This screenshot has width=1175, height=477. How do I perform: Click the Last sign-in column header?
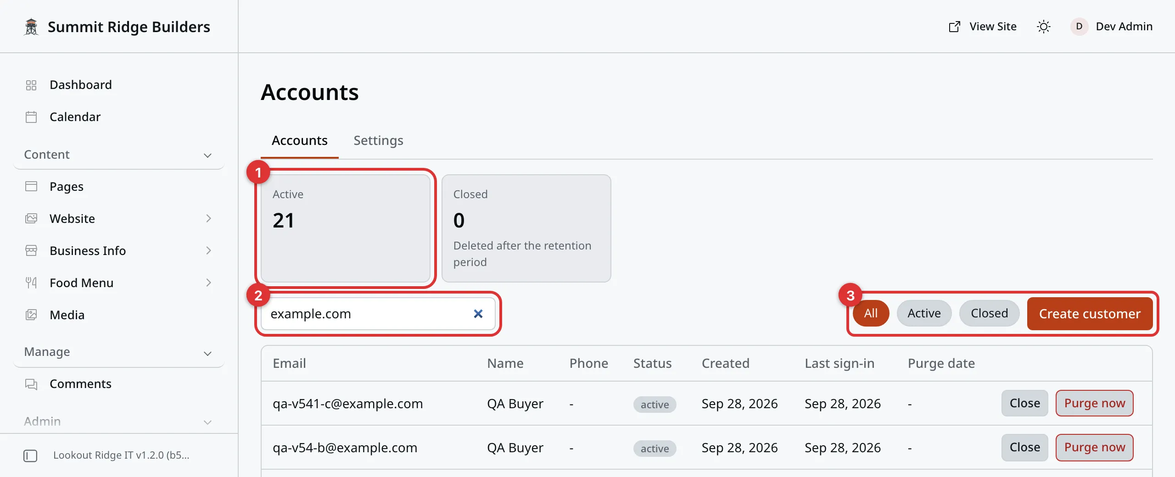(839, 364)
